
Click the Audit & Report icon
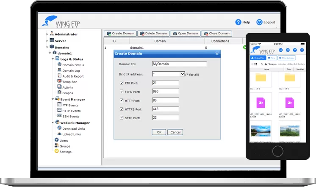(59, 75)
